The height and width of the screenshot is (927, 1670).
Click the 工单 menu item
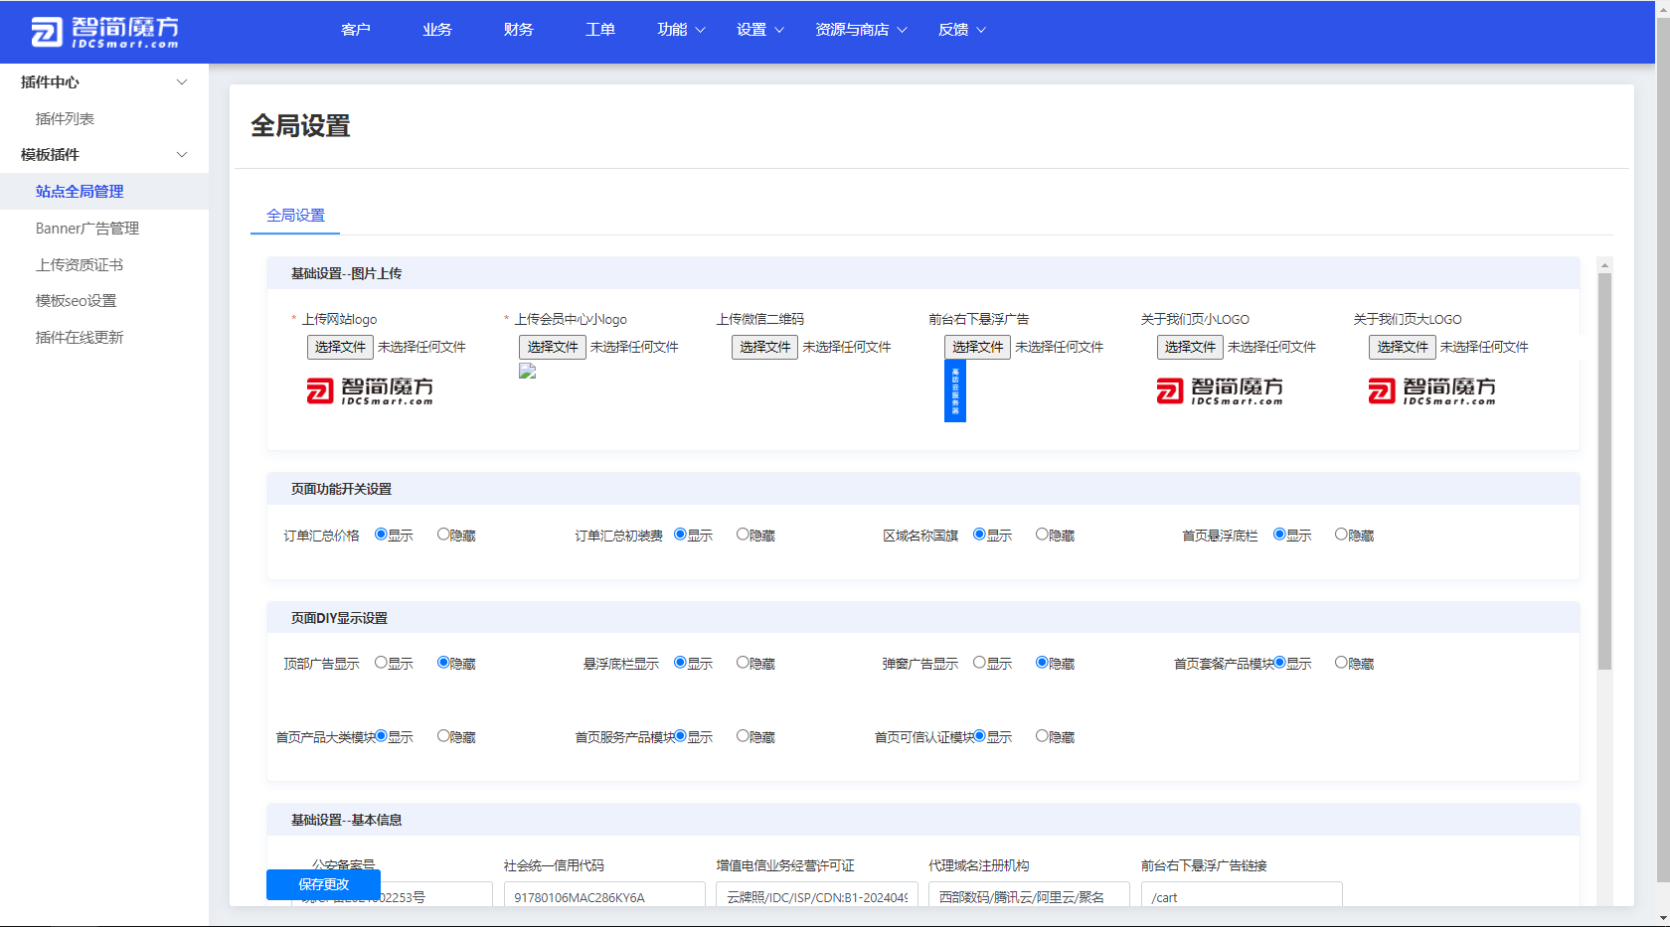[599, 30]
